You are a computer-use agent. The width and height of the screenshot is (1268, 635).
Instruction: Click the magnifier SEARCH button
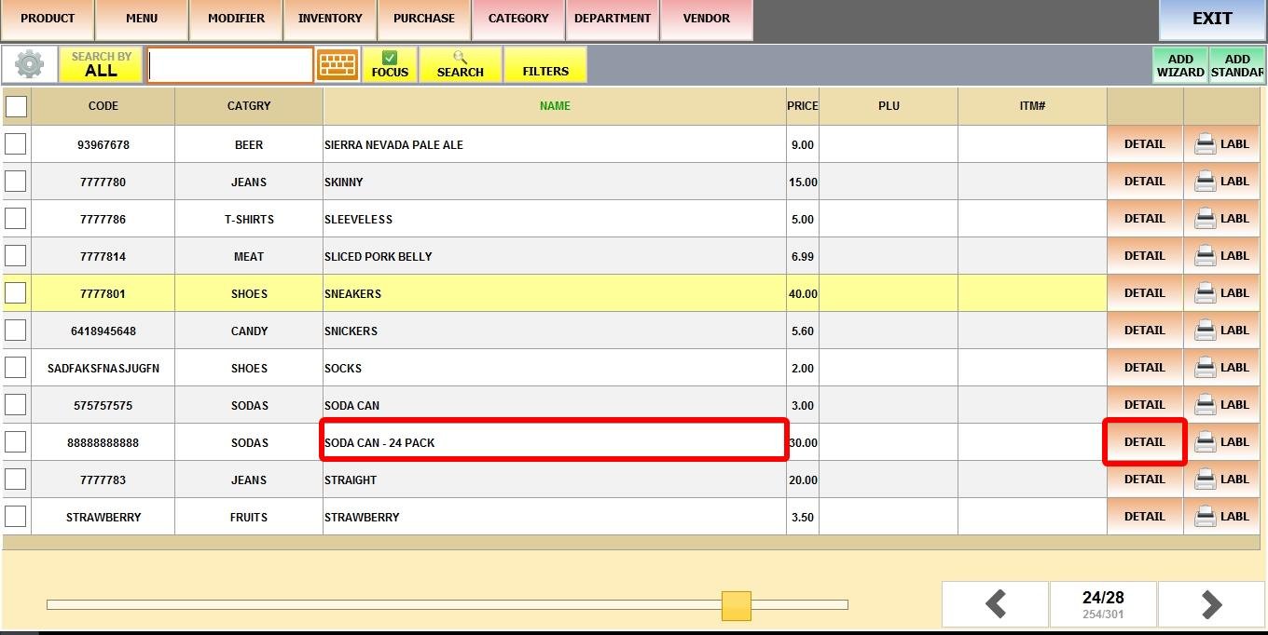pyautogui.click(x=460, y=65)
